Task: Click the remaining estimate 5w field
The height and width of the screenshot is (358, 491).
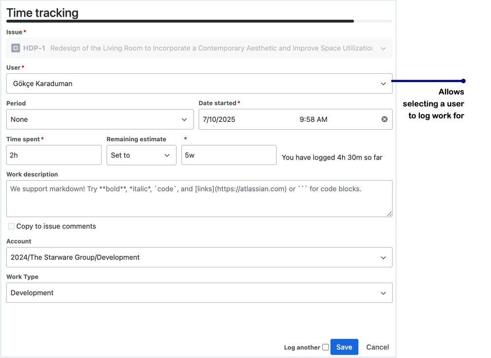Action: [x=229, y=155]
